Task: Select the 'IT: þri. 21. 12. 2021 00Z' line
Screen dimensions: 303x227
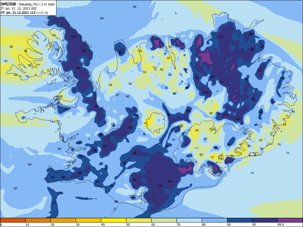Action: click(x=19, y=8)
